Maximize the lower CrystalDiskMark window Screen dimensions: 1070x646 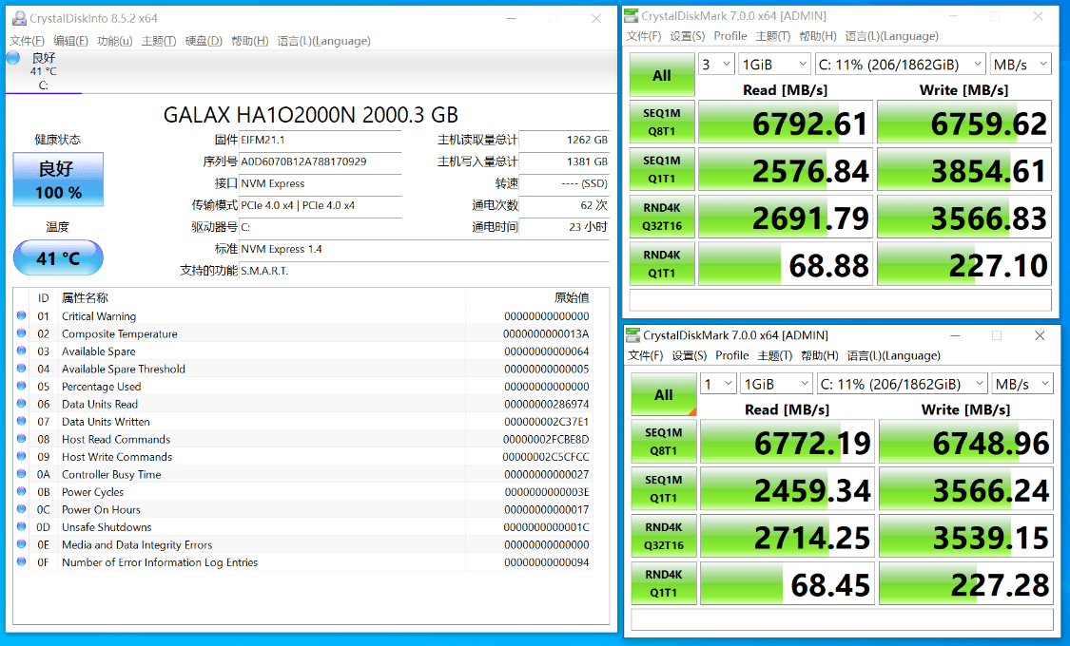click(997, 335)
